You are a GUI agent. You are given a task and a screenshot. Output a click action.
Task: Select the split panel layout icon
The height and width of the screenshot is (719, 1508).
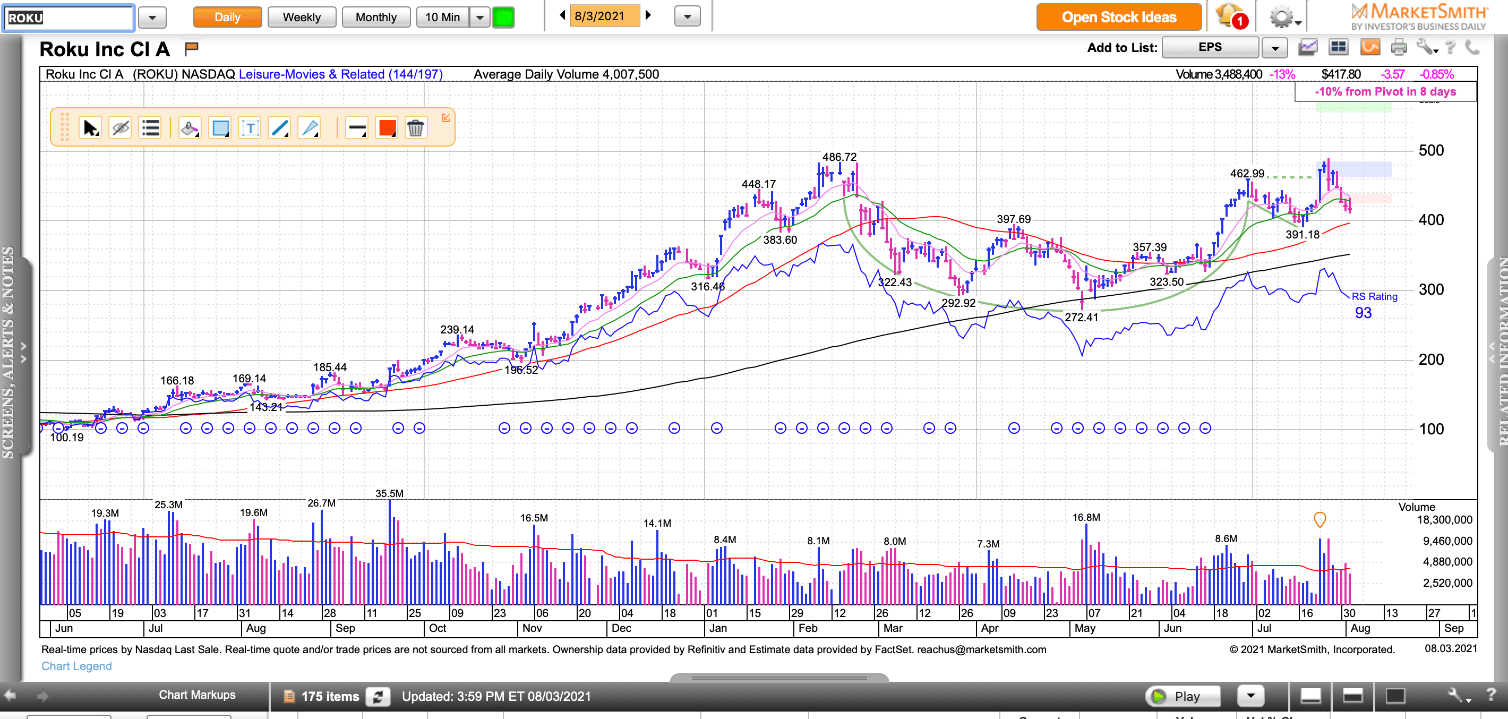click(1353, 696)
